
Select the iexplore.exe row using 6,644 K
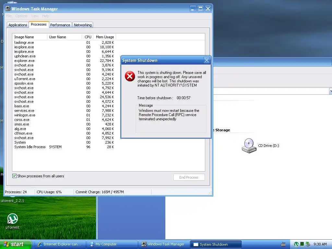click(64, 52)
